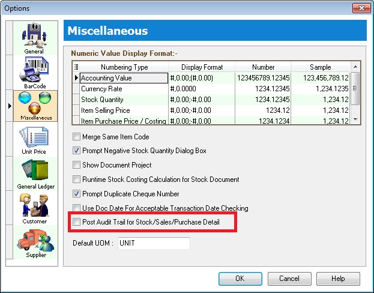
Task: Open the Customer options icon
Action: coord(34,208)
